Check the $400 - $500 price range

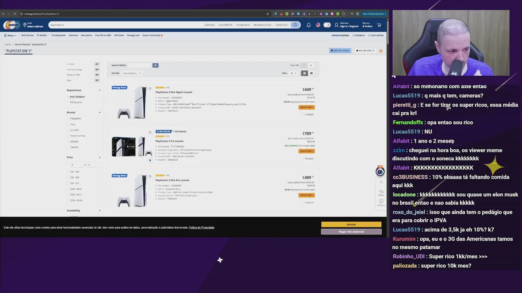click(x=68, y=189)
